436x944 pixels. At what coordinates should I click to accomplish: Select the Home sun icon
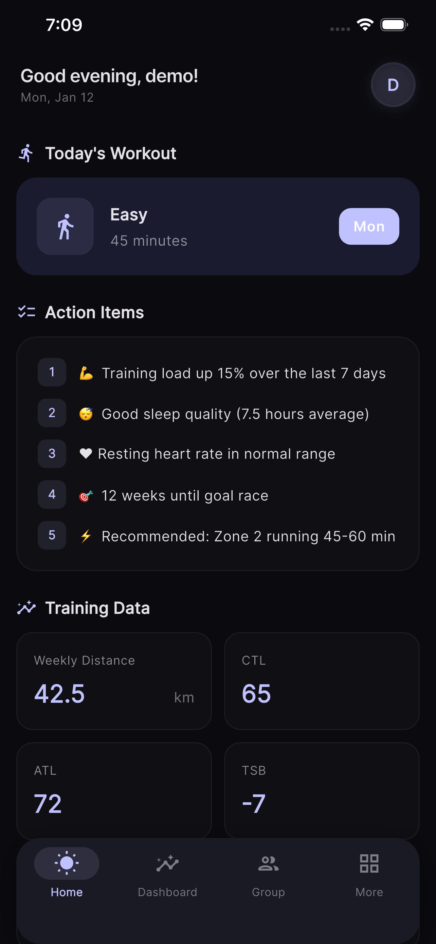66,863
